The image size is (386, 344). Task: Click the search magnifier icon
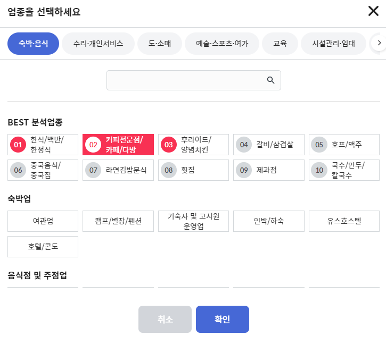pos(270,80)
